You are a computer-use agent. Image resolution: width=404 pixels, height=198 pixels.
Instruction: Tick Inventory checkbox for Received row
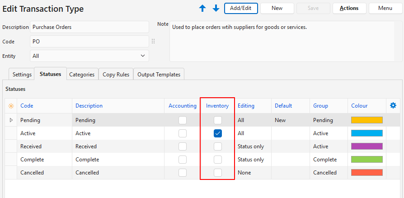click(x=218, y=146)
